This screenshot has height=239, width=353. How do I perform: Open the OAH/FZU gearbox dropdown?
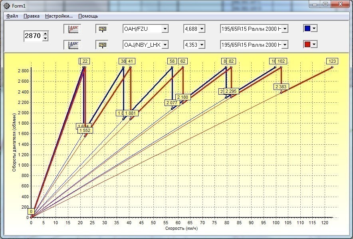[165, 29]
